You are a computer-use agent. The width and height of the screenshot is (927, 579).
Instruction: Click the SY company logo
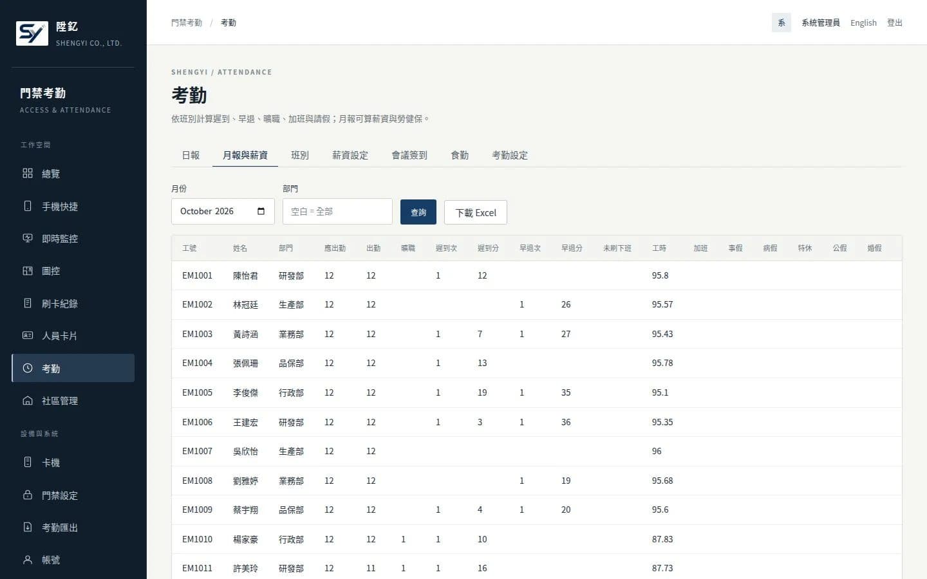(x=32, y=33)
